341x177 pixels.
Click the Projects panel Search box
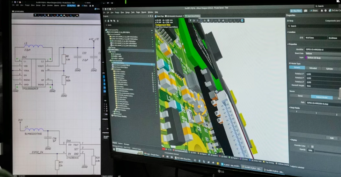(129, 25)
